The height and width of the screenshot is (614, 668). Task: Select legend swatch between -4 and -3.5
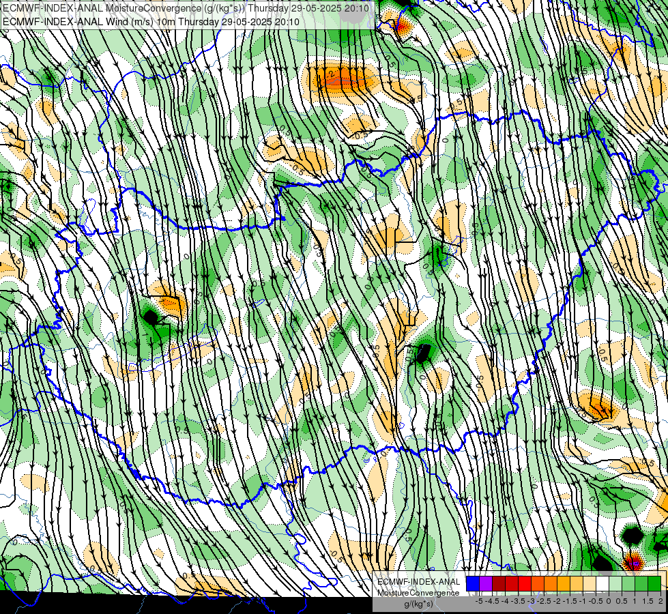click(x=512, y=584)
